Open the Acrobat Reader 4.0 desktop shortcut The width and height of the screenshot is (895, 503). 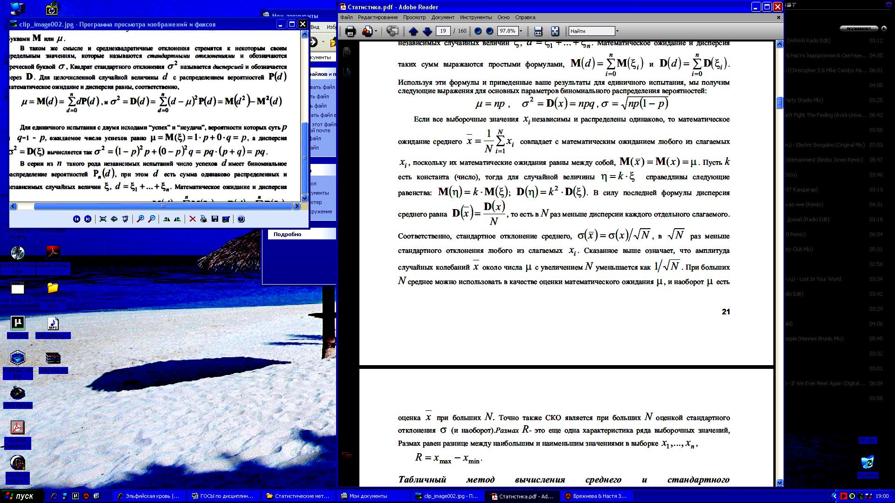(17, 435)
